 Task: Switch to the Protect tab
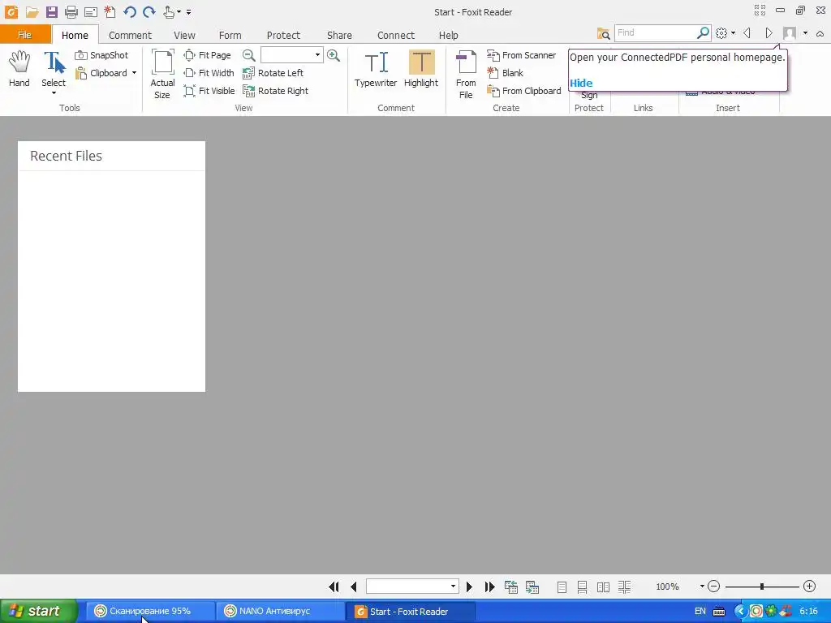coord(283,36)
